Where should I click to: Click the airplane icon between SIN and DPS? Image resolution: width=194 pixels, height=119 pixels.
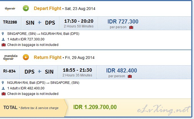coord(39,22)
